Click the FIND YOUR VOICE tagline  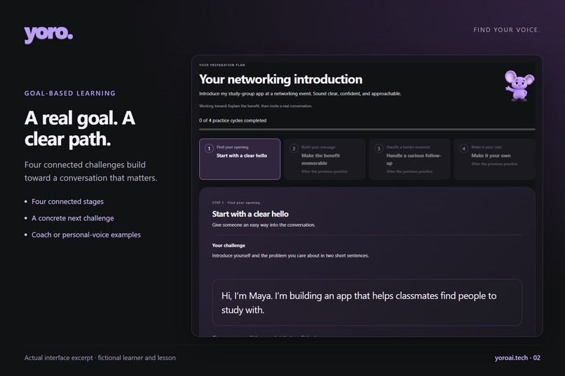coord(507,30)
